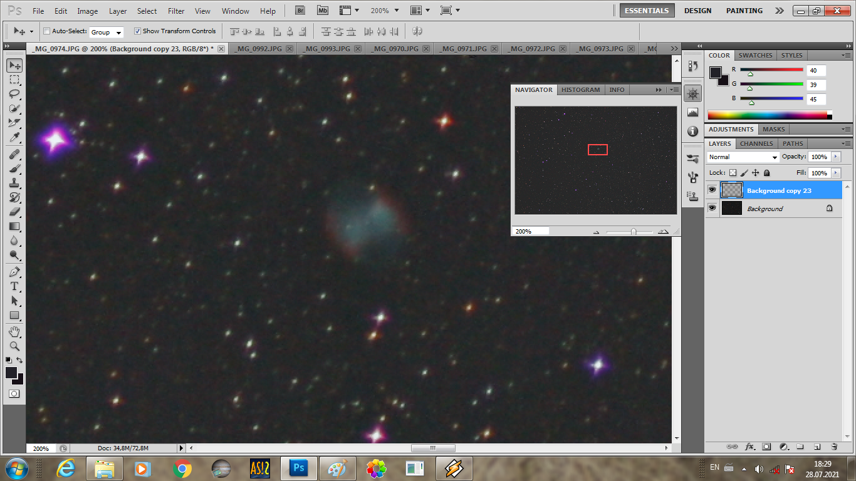The image size is (856, 481).
Task: Select the Eyedropper tool
Action: point(14,137)
